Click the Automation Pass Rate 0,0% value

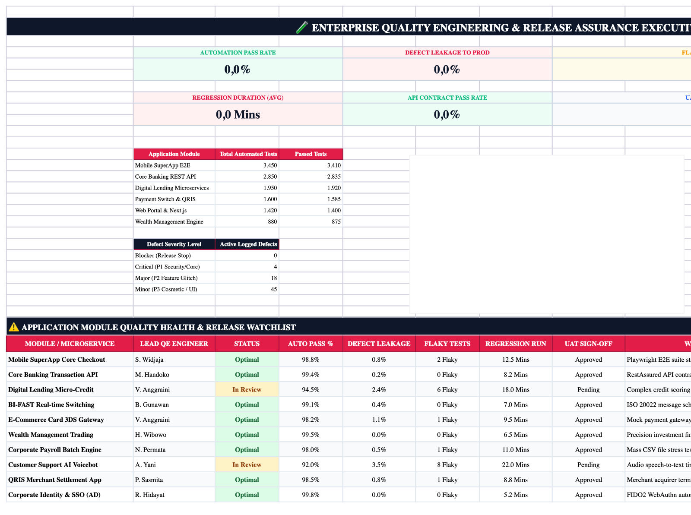click(x=238, y=69)
